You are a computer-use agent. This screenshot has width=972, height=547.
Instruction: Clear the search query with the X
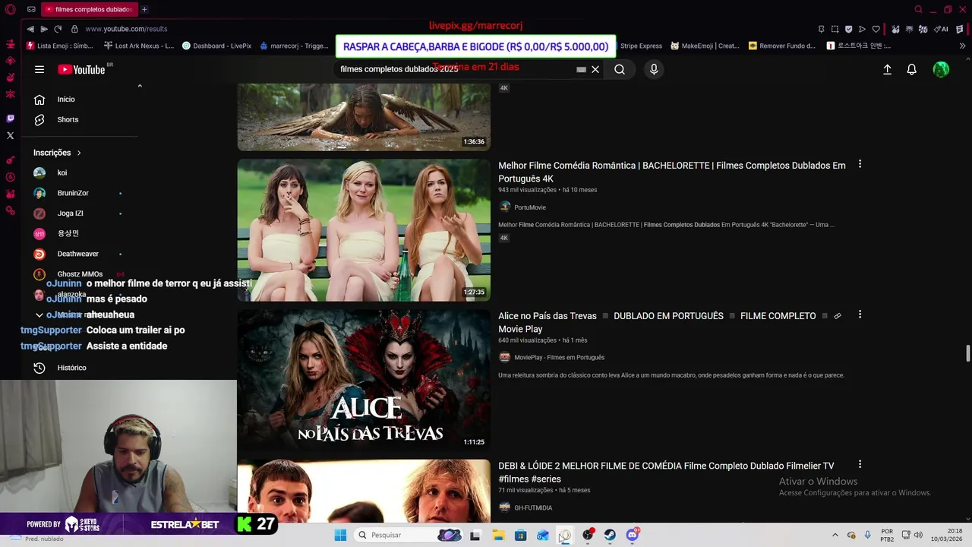(x=595, y=69)
